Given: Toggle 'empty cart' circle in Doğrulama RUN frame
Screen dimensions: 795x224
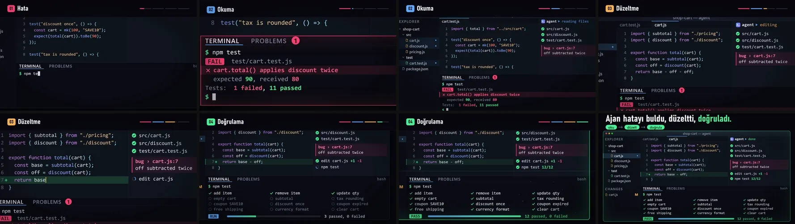Looking at the screenshot, I should pyautogui.click(x=210, y=199).
